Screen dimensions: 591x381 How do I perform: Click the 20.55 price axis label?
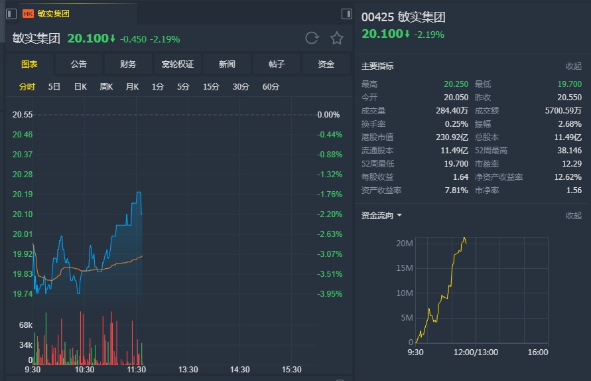[x=23, y=115]
